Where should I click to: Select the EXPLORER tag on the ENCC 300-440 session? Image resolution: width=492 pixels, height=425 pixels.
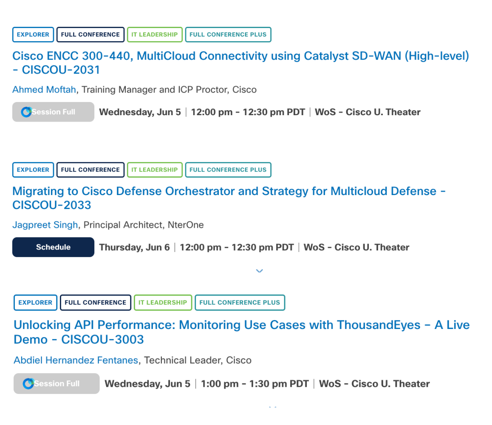[x=33, y=35]
